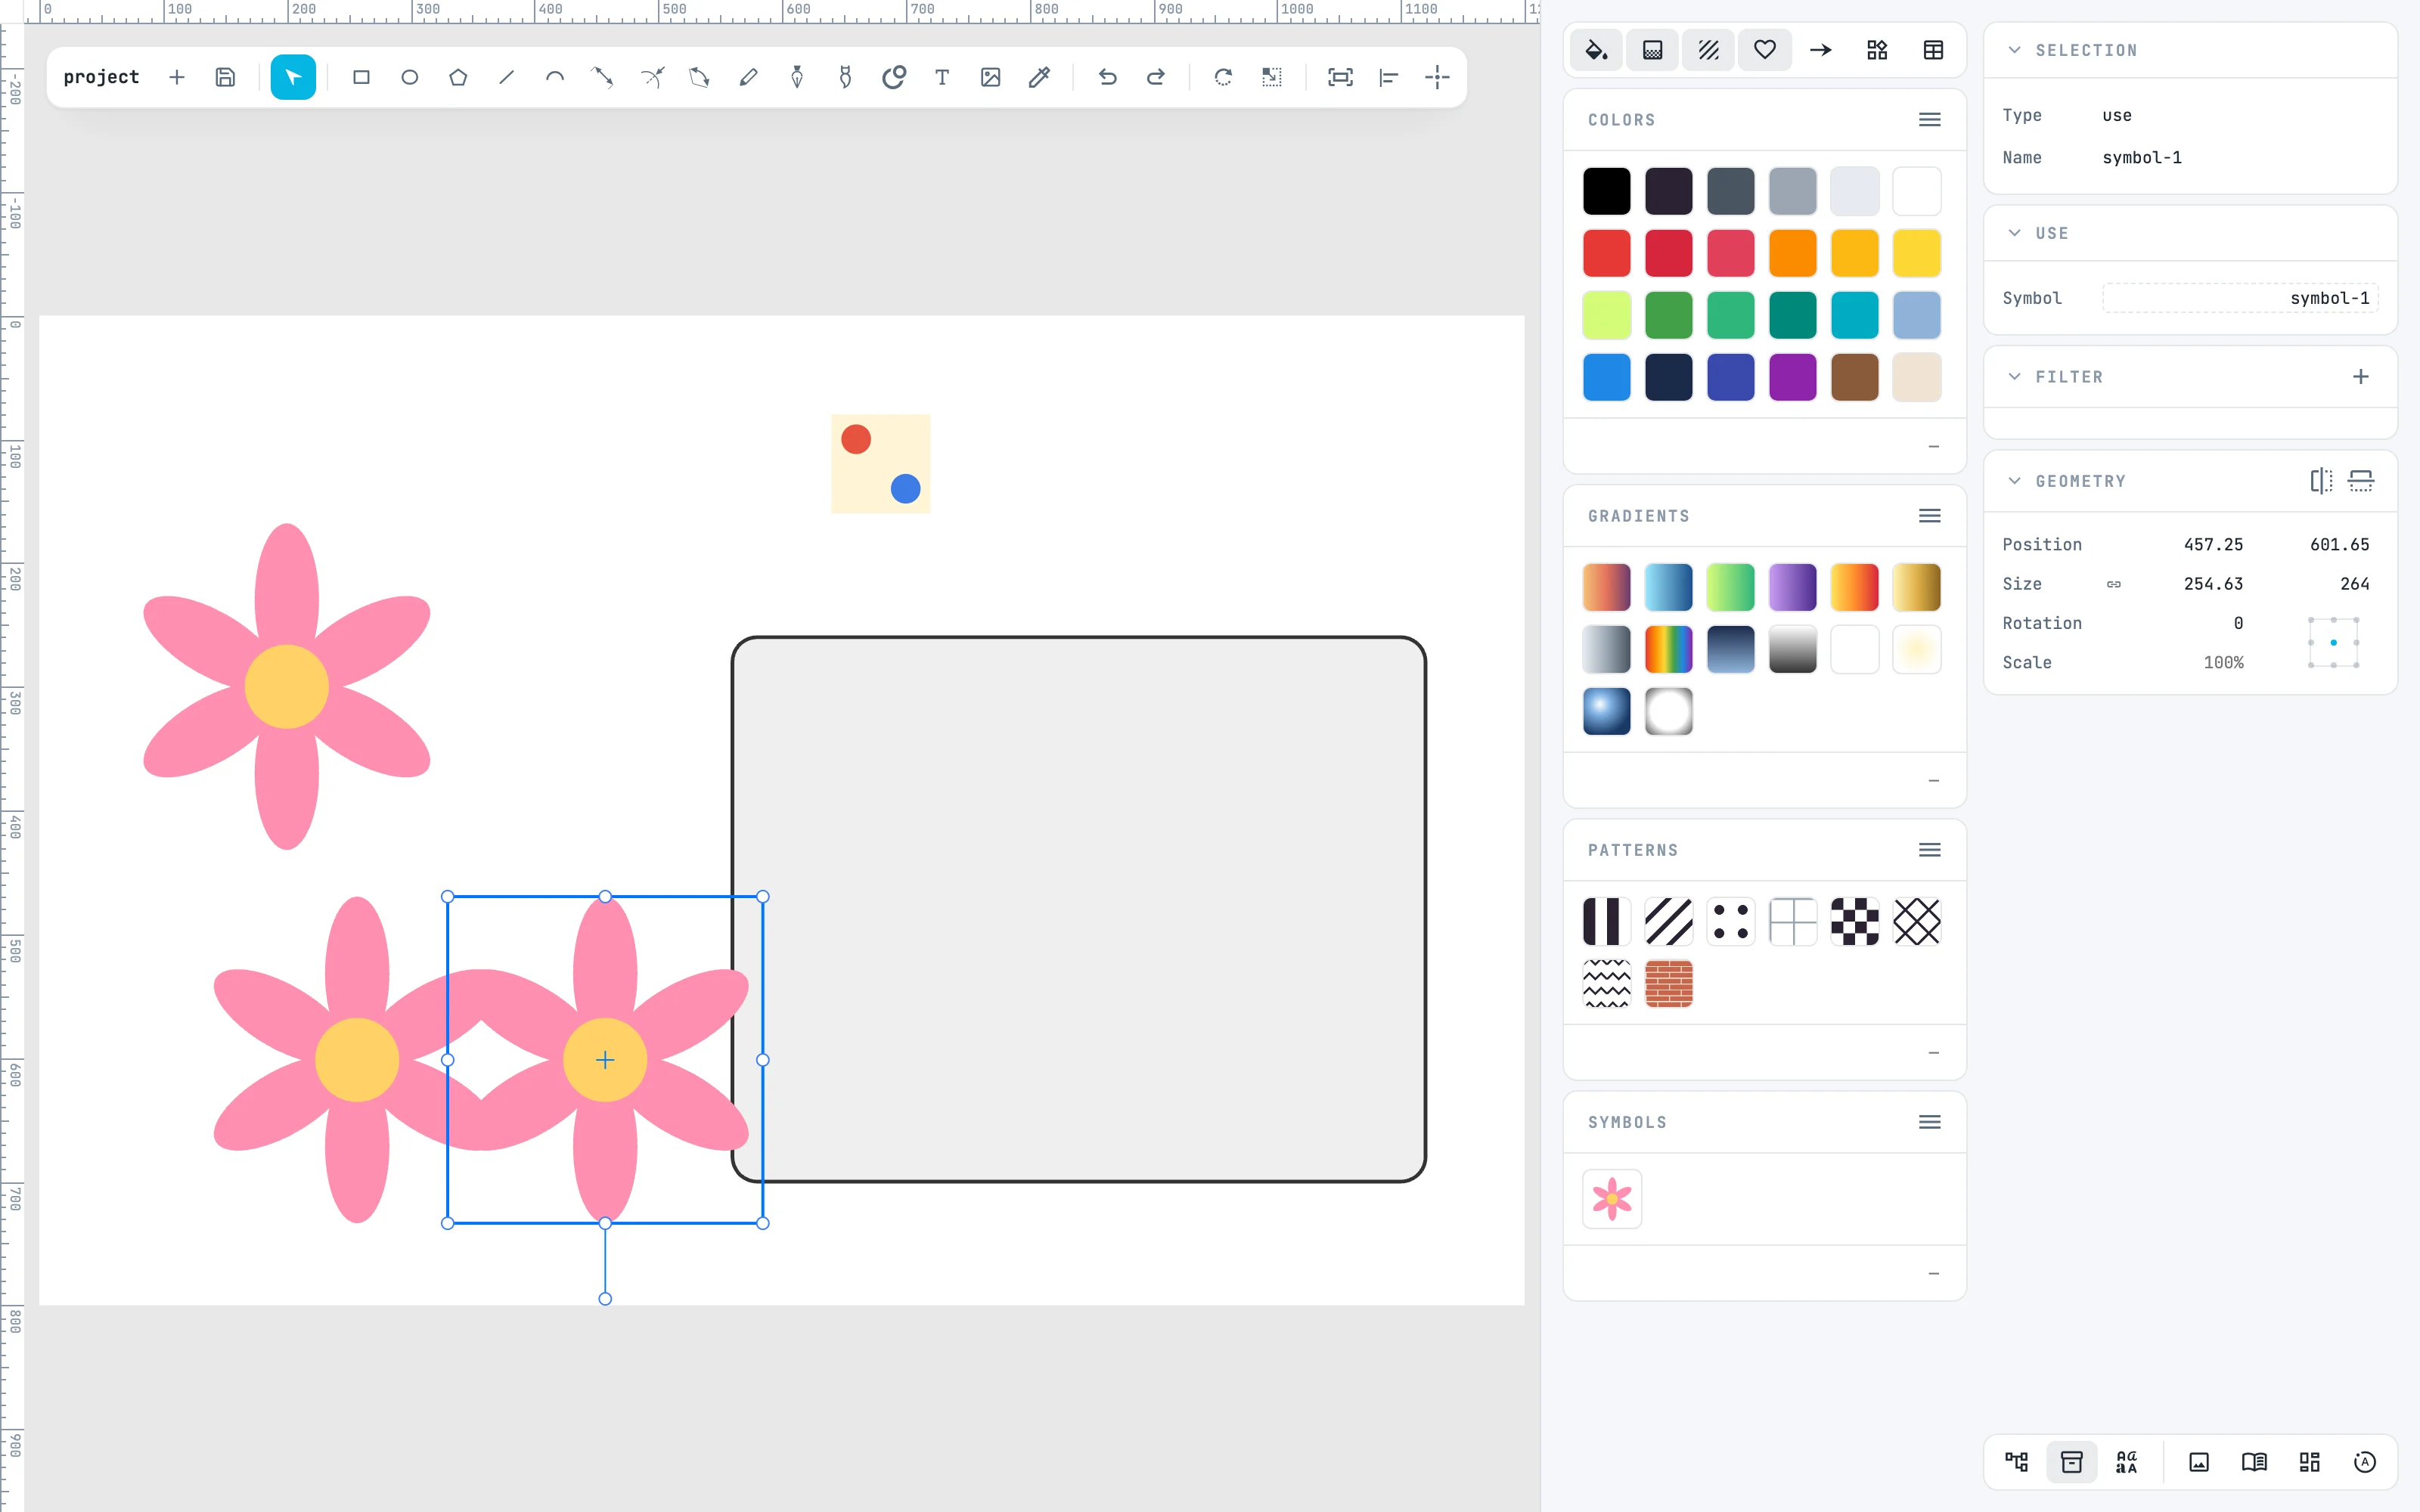The width and height of the screenshot is (2420, 1512).
Task: Select the pointer selection tool
Action: pos(293,77)
